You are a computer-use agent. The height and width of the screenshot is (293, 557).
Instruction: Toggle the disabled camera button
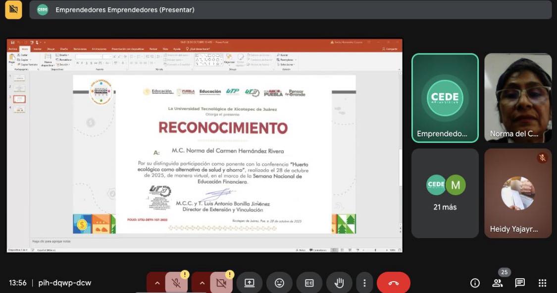221,283
